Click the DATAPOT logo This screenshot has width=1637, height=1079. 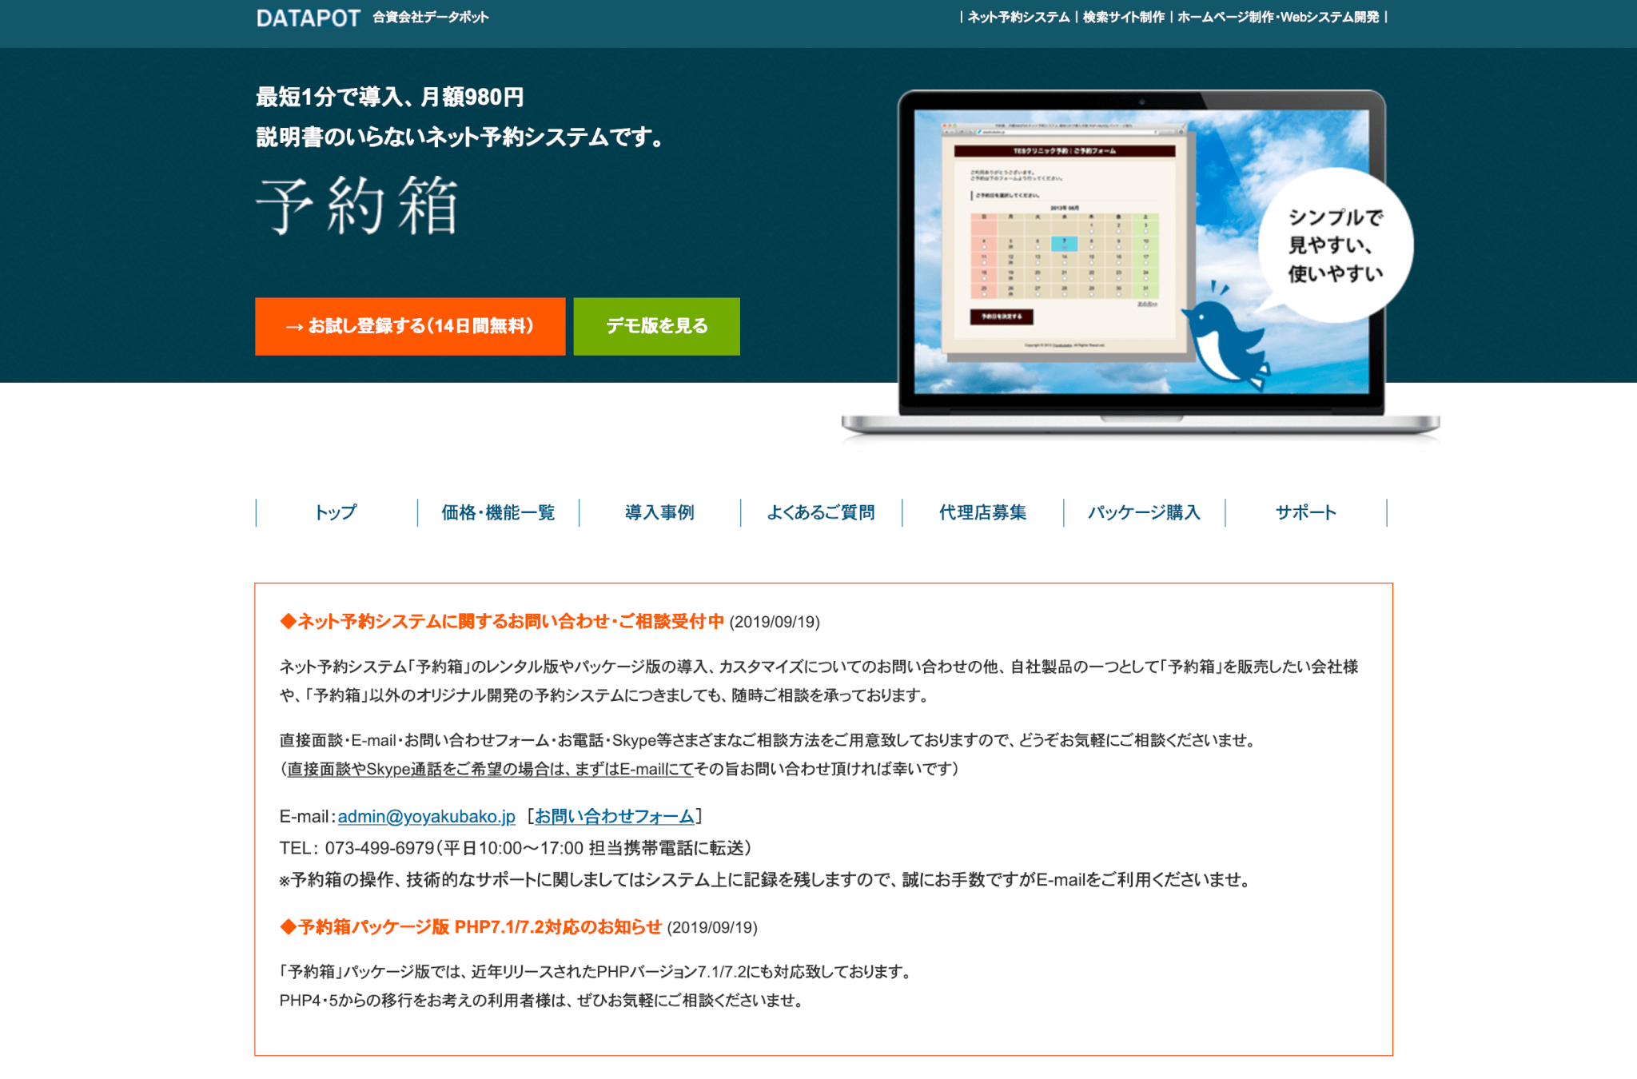click(307, 17)
